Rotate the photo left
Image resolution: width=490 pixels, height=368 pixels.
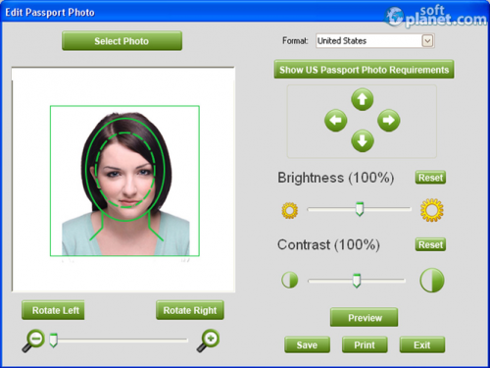(x=53, y=310)
